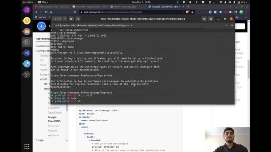Viewport: 271px width, 152px height.
Task: Launch Brave from the dock
Action: coord(27,21)
